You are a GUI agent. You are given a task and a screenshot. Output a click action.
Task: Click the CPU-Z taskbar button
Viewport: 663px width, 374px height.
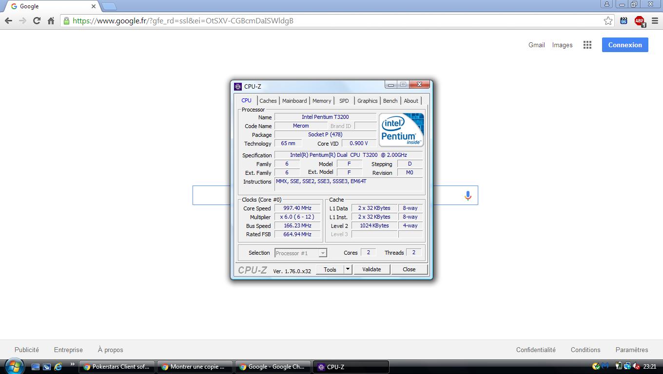pyautogui.click(x=351, y=367)
